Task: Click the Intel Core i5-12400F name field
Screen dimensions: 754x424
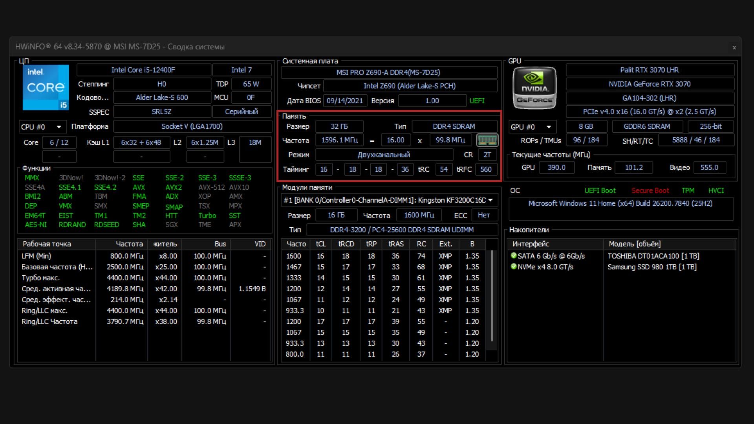Action: pos(143,70)
